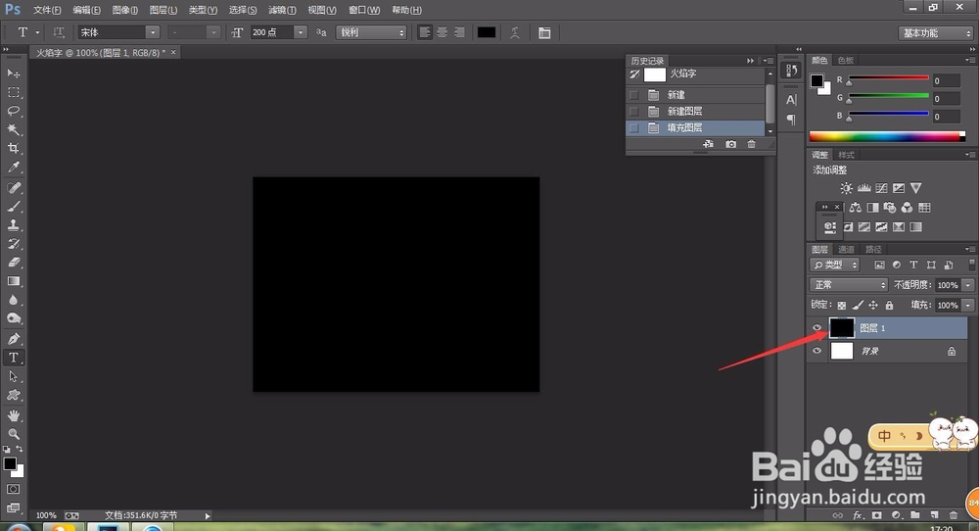Open the 文件(F) menu

point(47,10)
